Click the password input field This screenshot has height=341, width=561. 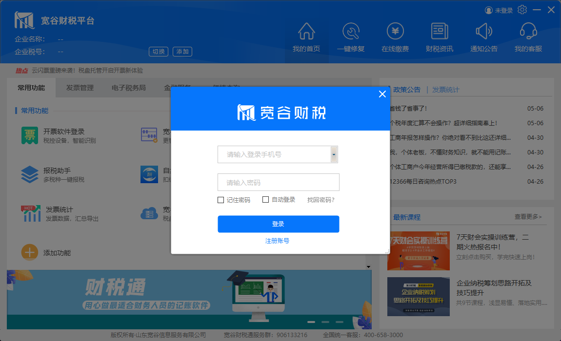click(x=278, y=183)
